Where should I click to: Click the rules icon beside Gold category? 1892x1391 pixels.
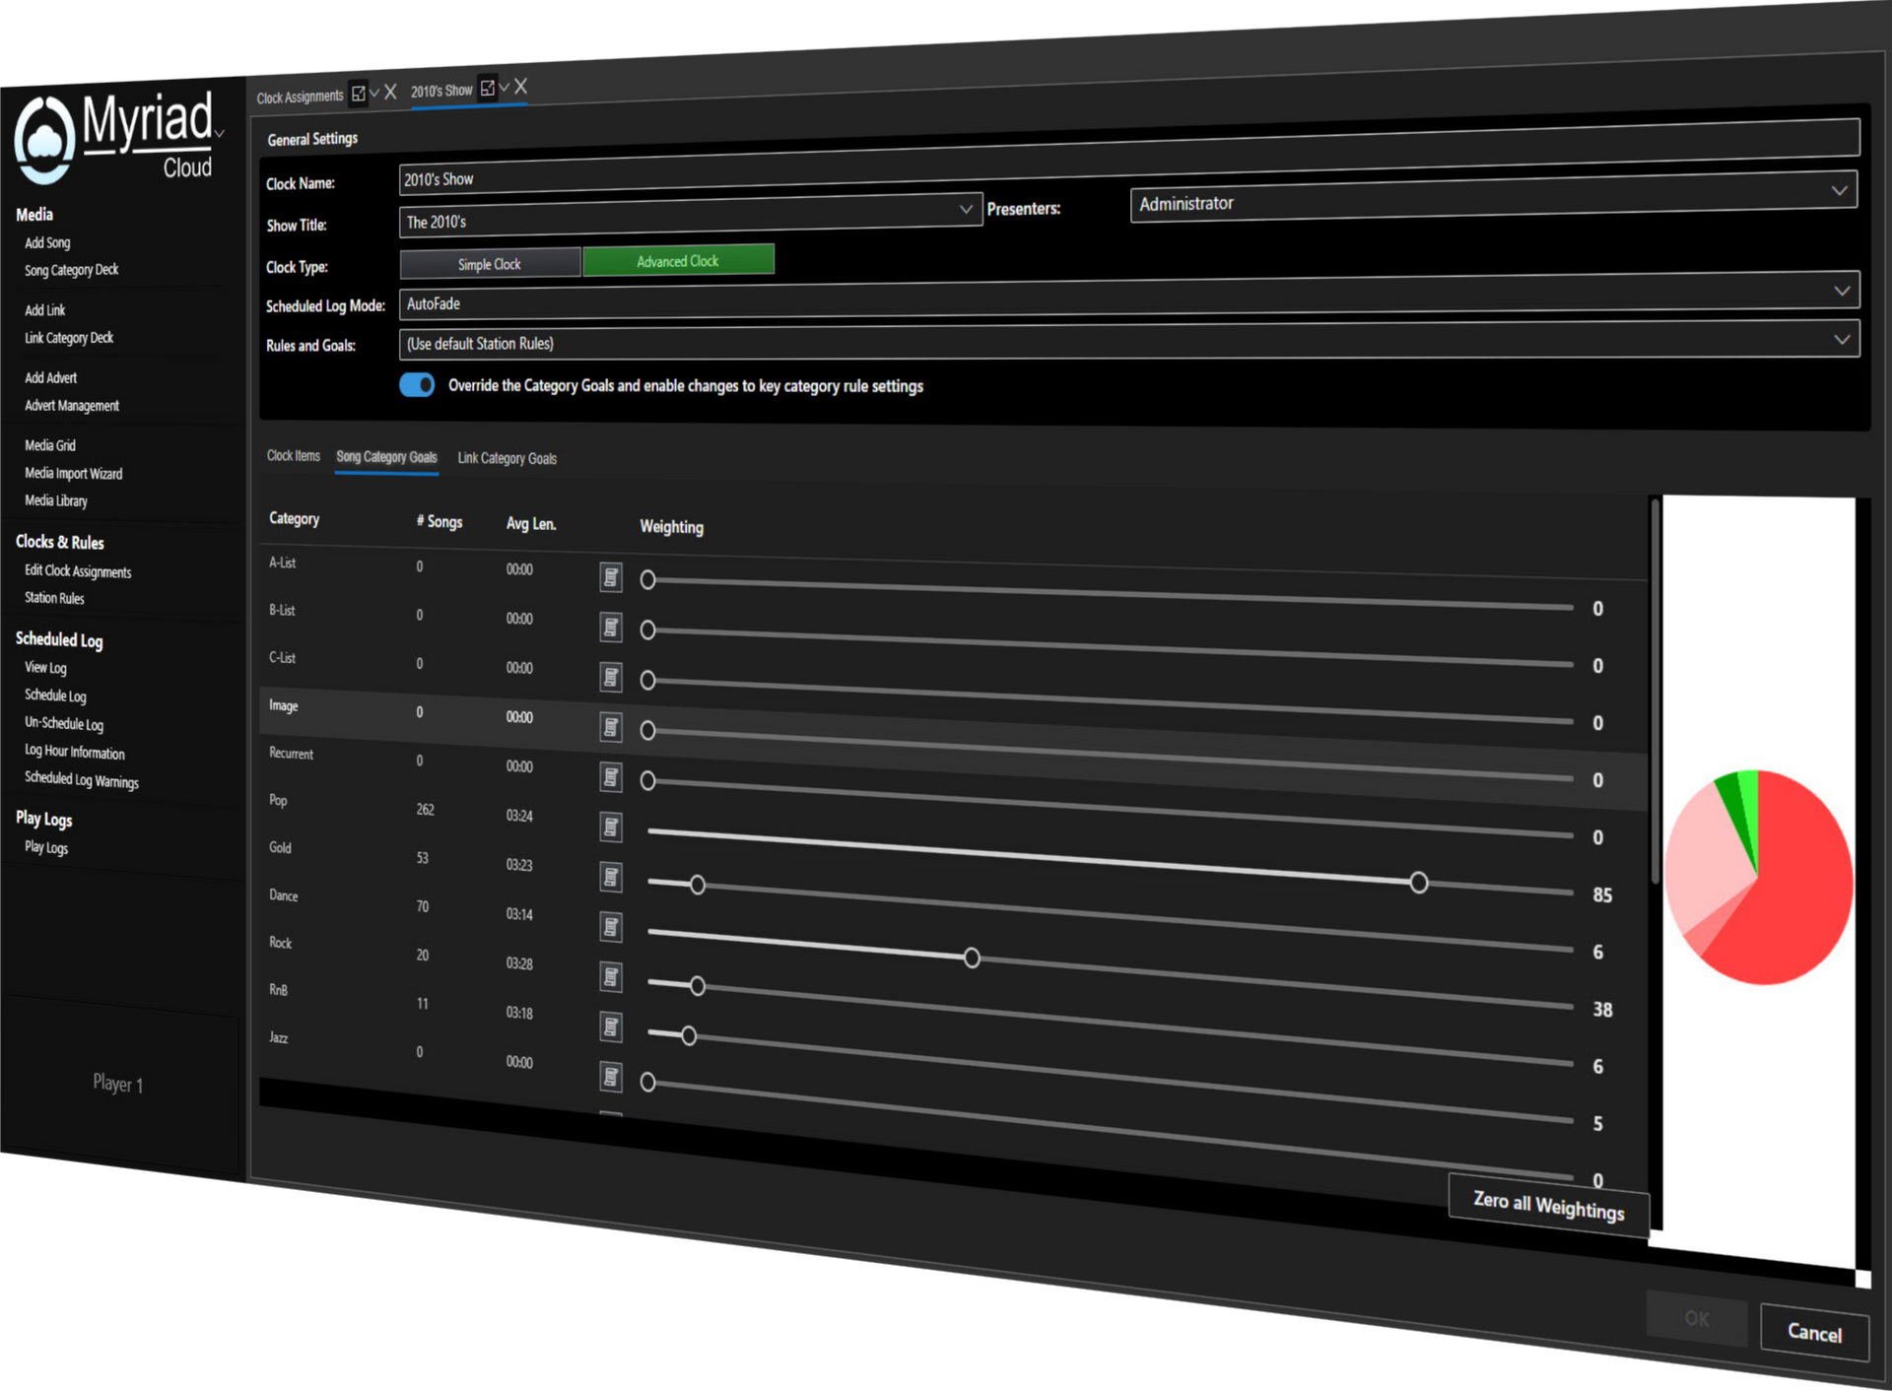point(611,877)
